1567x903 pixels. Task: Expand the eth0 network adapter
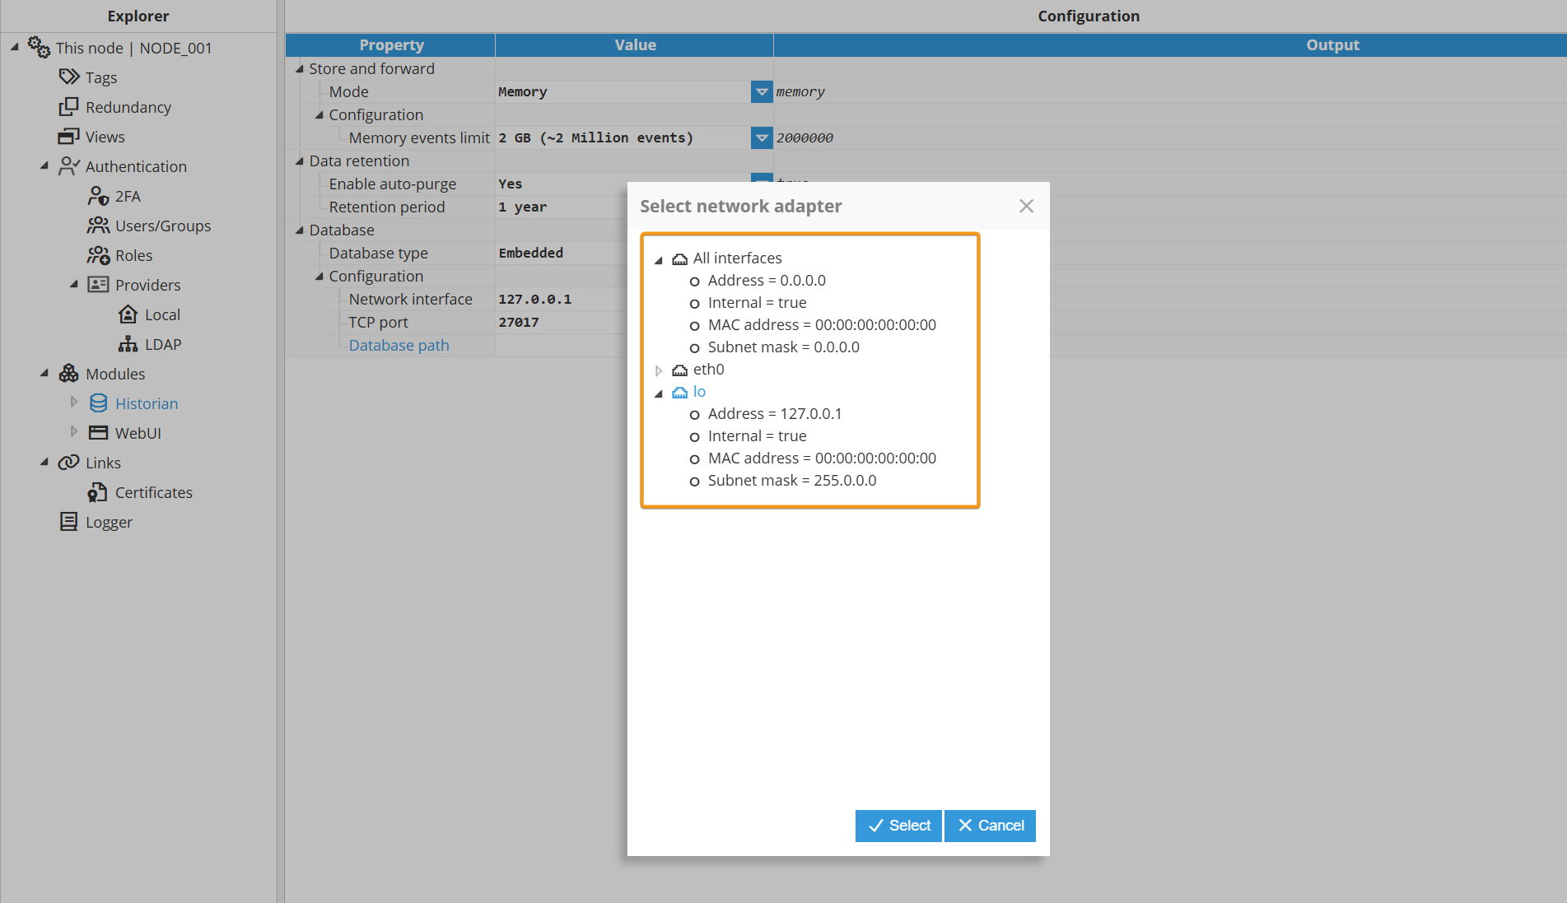[x=659, y=370]
